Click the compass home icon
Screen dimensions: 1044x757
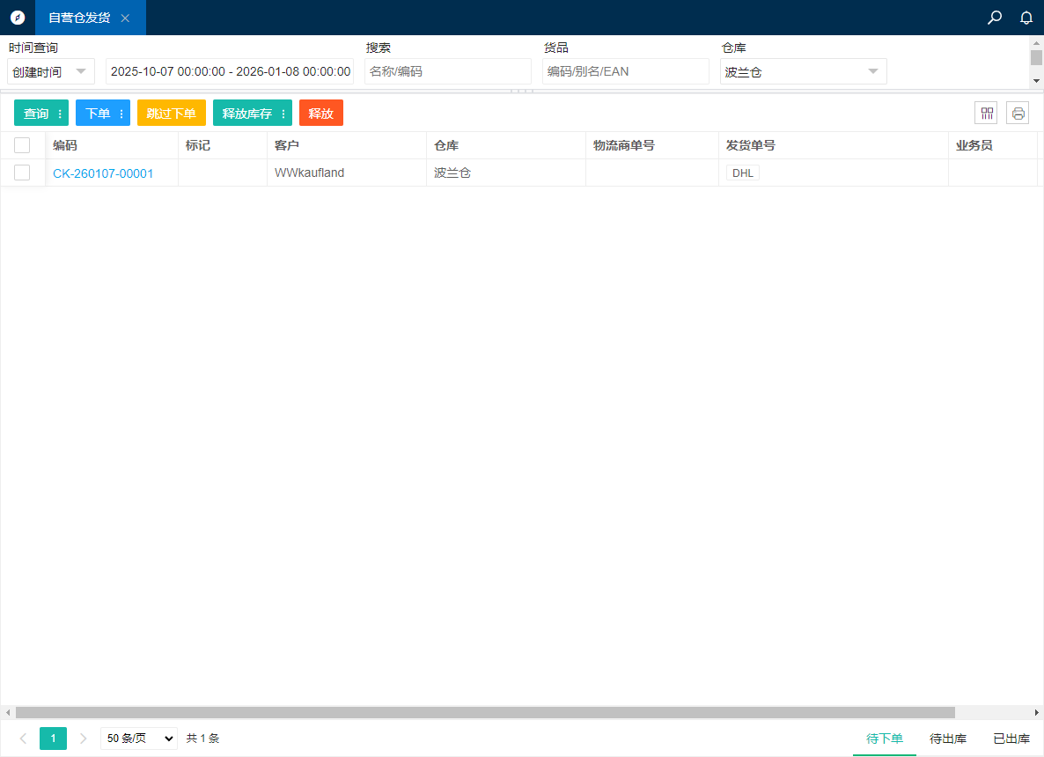17,18
